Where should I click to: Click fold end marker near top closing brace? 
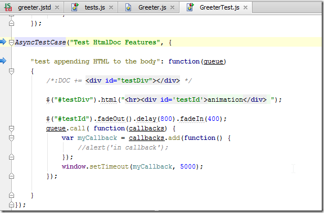[x=11, y=23]
